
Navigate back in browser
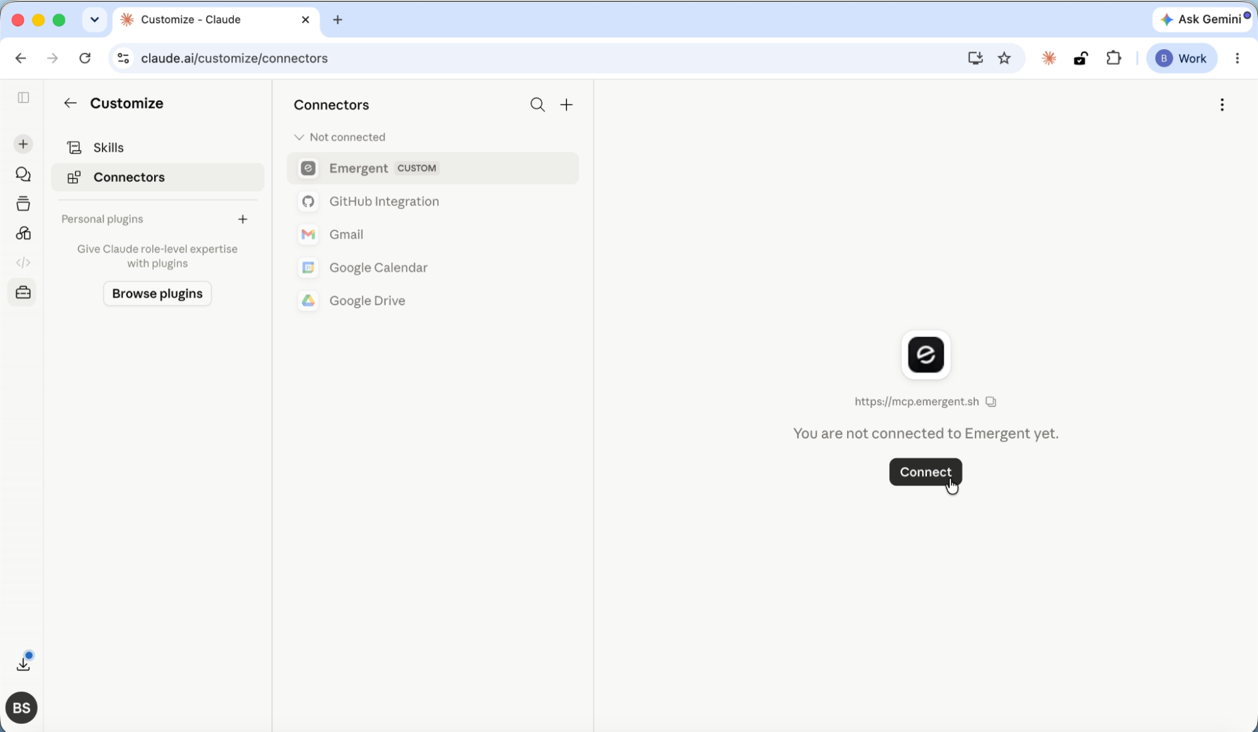click(x=21, y=59)
